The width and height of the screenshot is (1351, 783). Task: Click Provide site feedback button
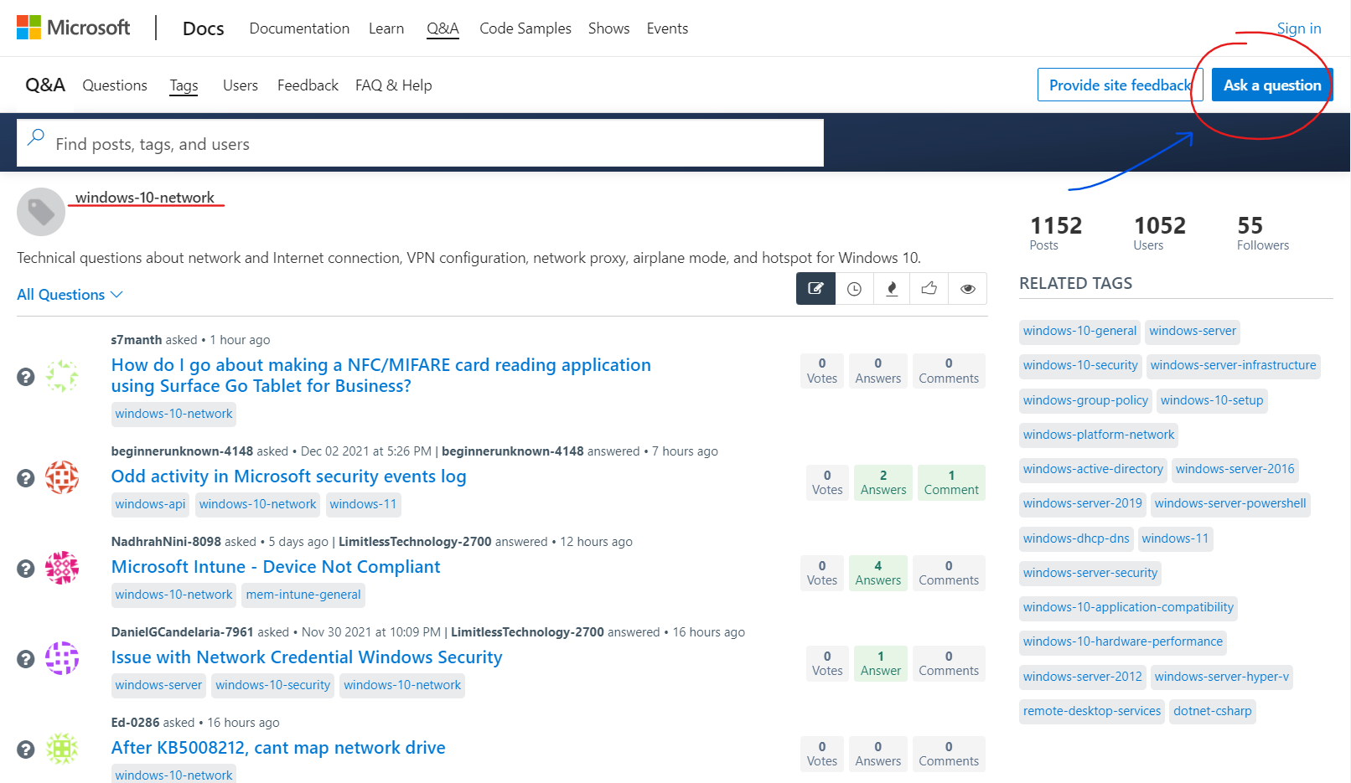click(x=1120, y=85)
